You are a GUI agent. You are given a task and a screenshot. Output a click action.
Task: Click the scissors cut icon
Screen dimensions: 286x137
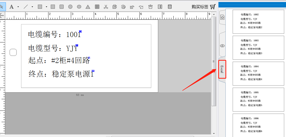coord(106,7)
